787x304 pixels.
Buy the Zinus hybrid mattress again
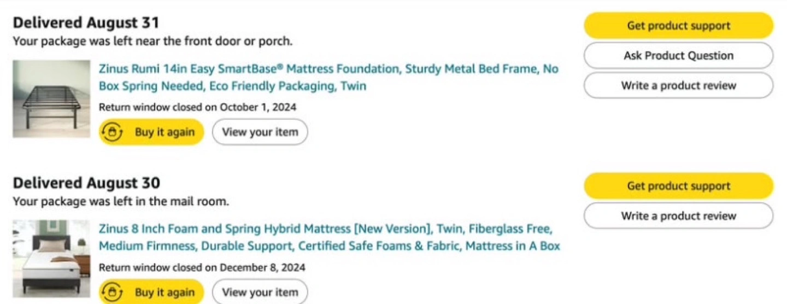coord(151,292)
